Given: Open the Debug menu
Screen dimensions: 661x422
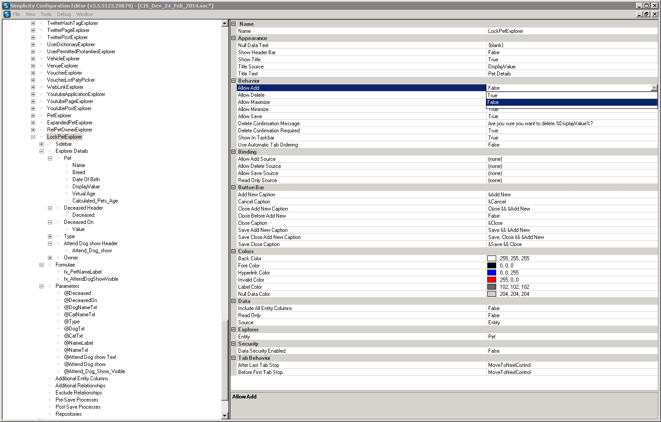Looking at the screenshot, I should pyautogui.click(x=64, y=14).
